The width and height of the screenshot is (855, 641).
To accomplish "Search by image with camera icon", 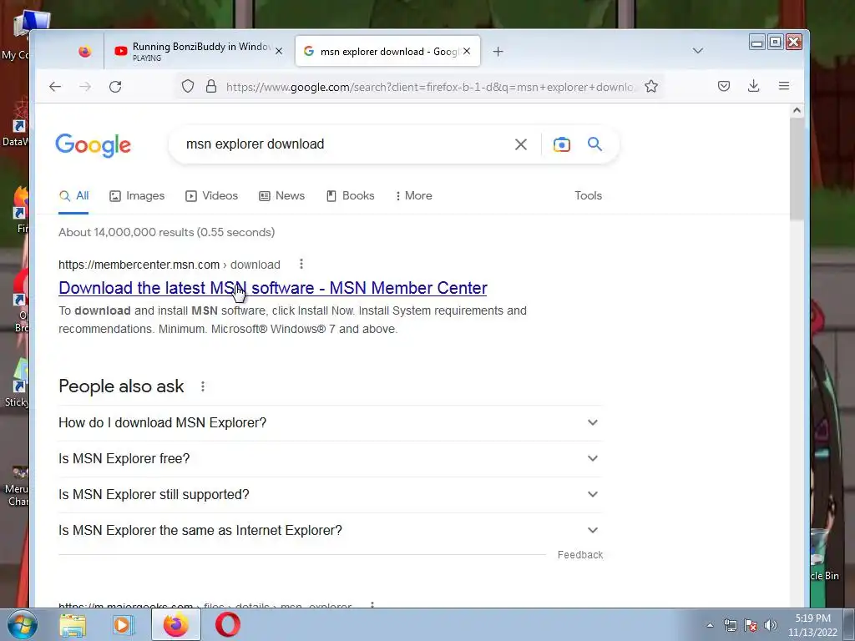I will click(x=562, y=144).
